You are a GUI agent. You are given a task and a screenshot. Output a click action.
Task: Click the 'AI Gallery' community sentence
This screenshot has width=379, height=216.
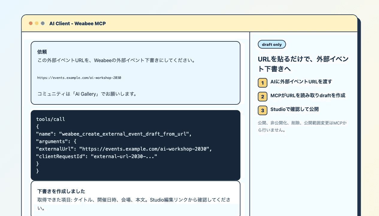(x=87, y=94)
